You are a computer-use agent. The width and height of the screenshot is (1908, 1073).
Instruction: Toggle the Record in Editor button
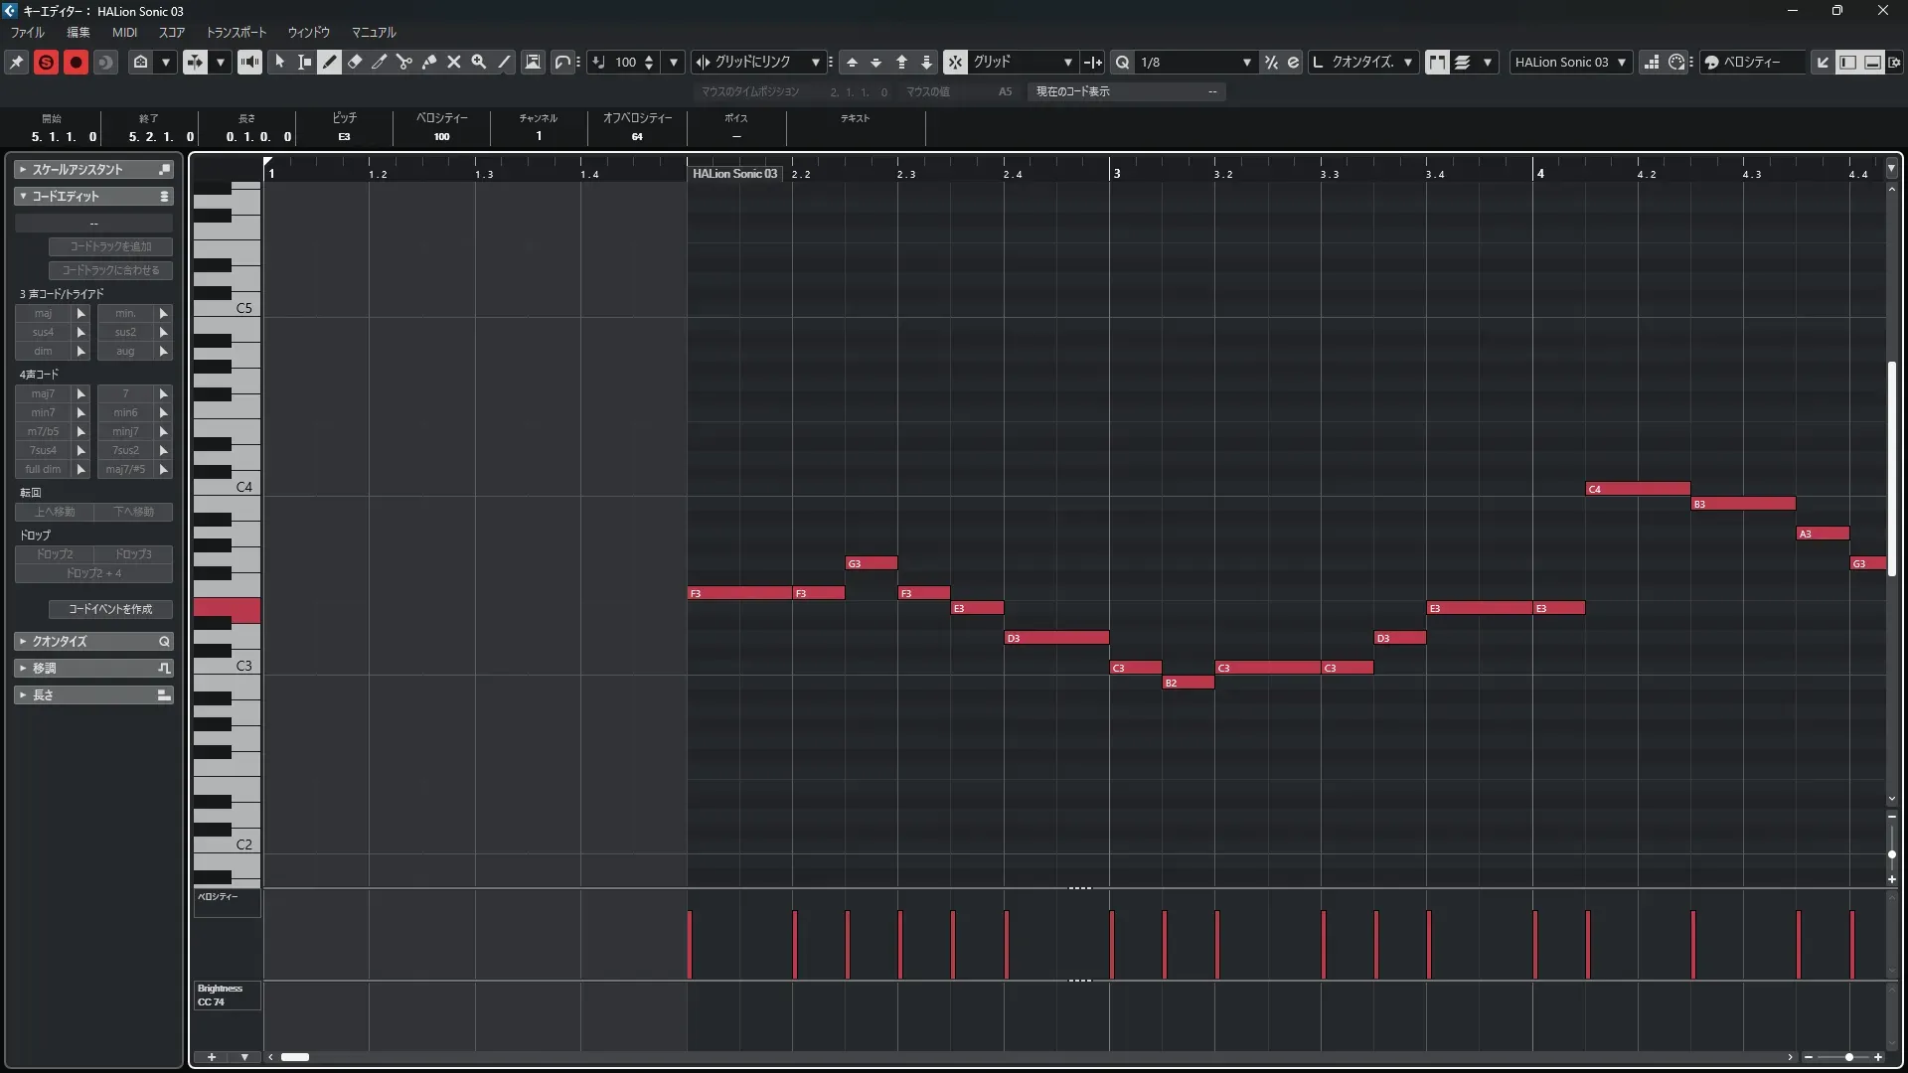point(76,62)
